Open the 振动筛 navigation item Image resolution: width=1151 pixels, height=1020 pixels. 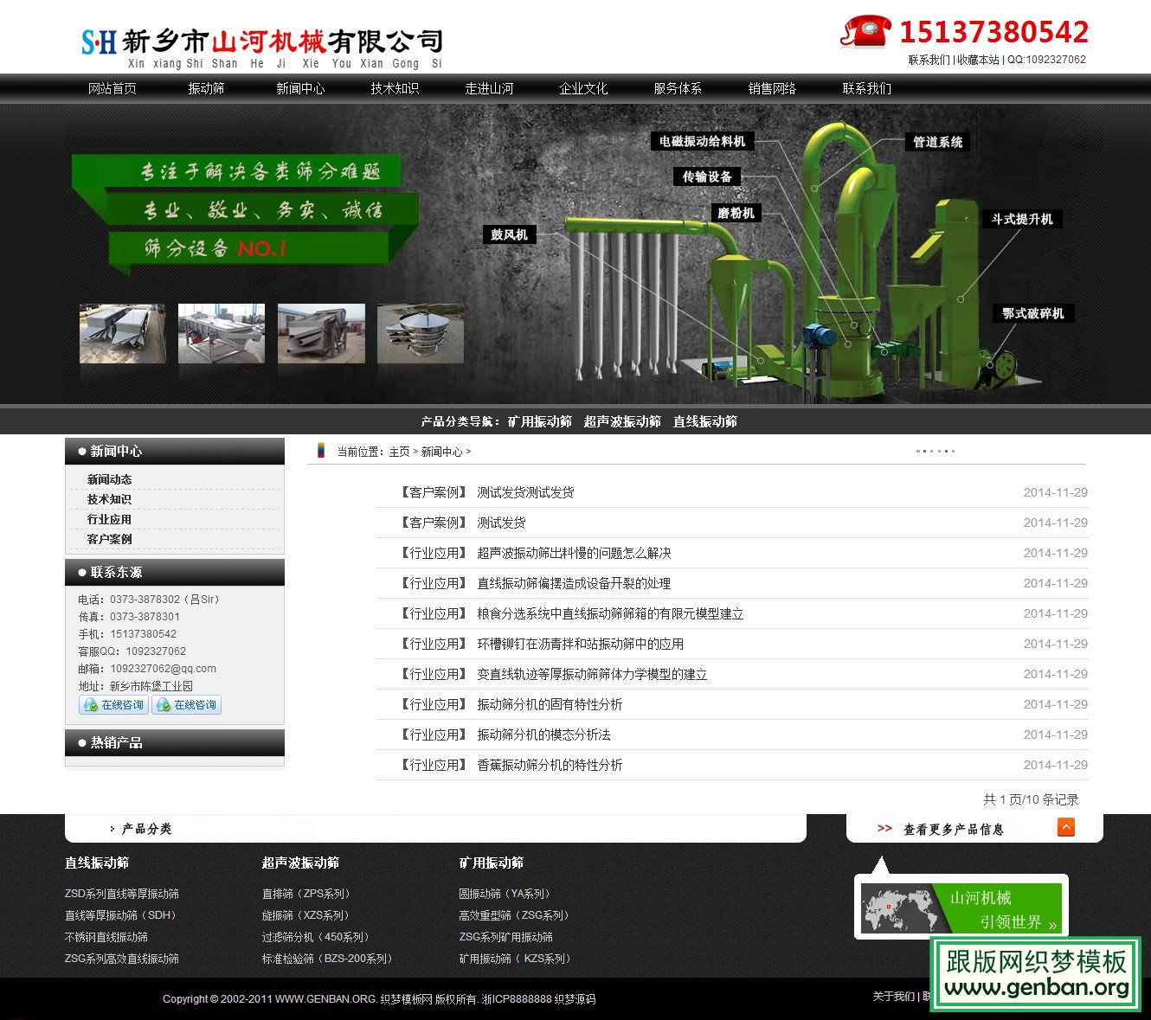coord(204,87)
